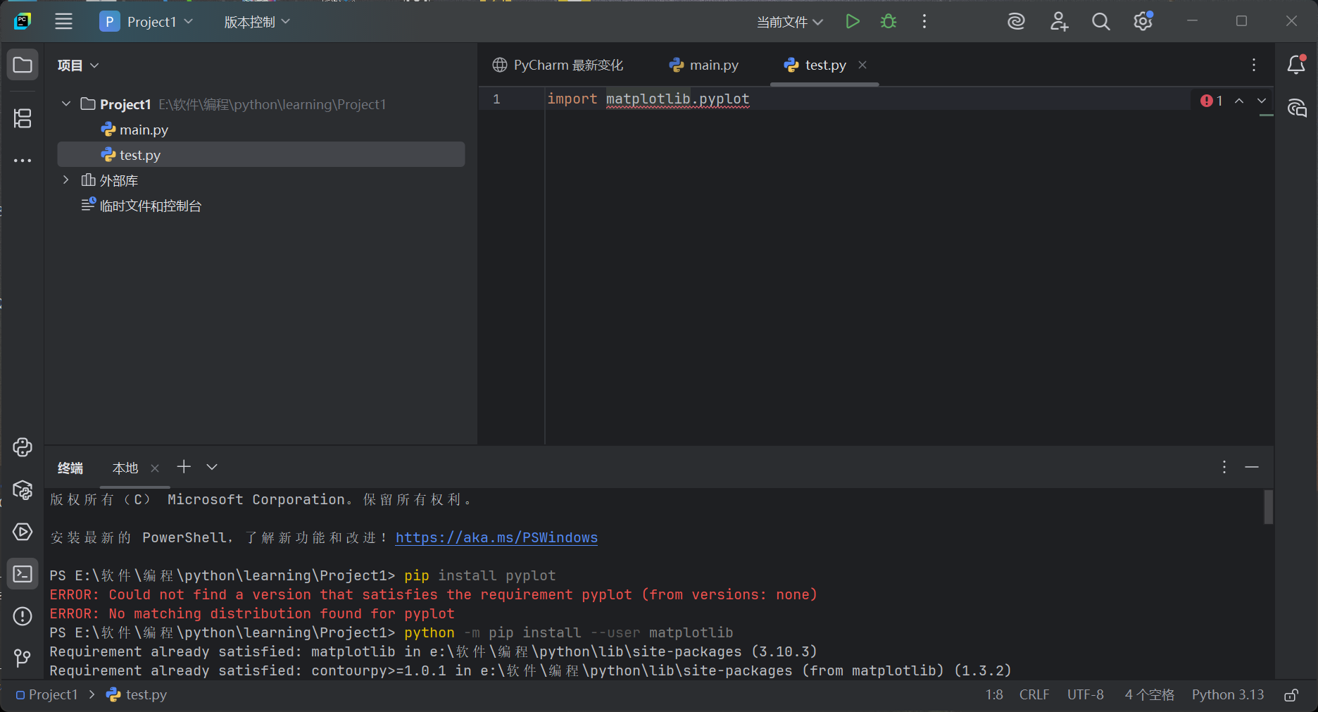Open the AI Assistant swirl icon in title bar

[x=1016, y=22]
